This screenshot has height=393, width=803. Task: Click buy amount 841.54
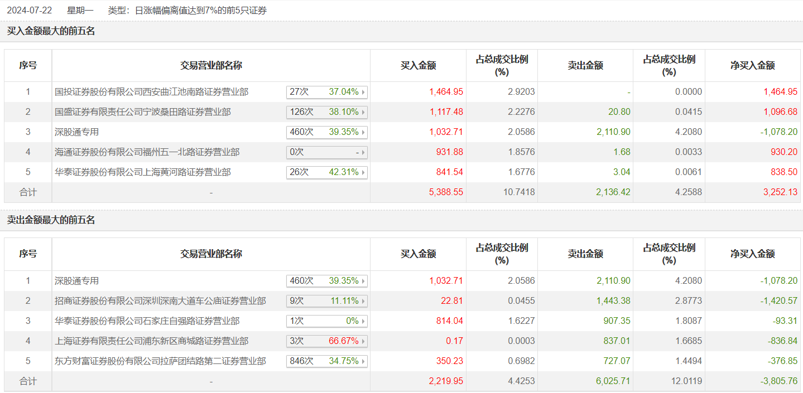pyautogui.click(x=449, y=172)
